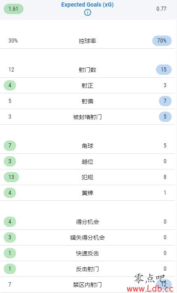Click the 70% possession blue badge
The width and height of the screenshot is (177, 293).
(162, 40)
